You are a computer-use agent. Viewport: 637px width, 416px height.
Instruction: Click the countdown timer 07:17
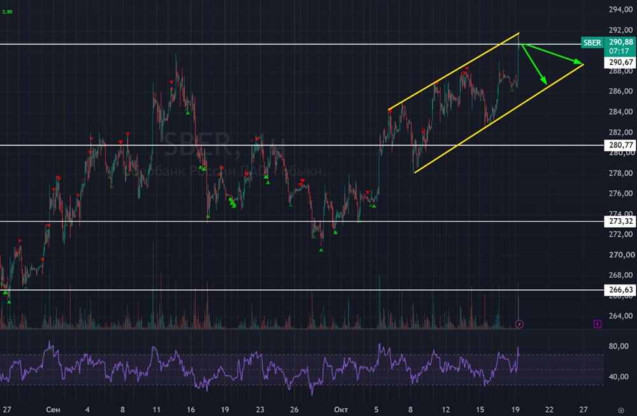[619, 51]
